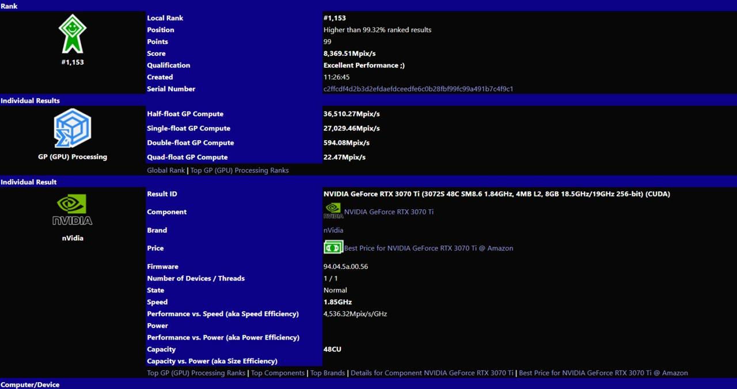Image resolution: width=737 pixels, height=389 pixels.
Task: Click the 'Qualification' label
Action: point(168,66)
